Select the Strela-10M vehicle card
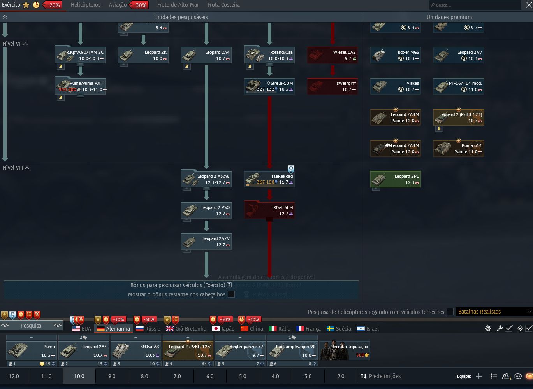The height and width of the screenshot is (389, 533). [269, 86]
